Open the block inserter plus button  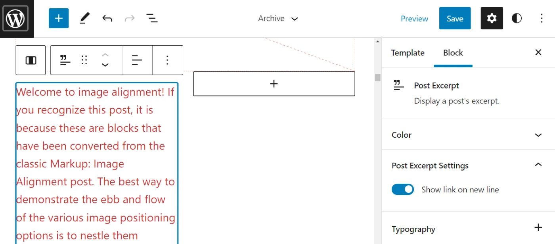59,18
